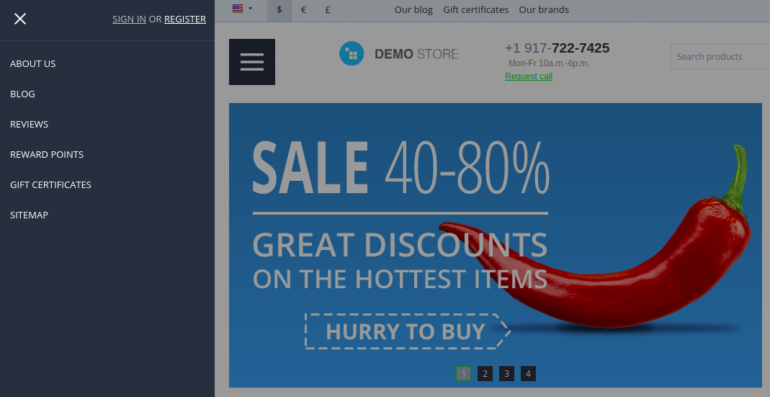Open the US flag language dropdown
770x397 pixels.
242,9
